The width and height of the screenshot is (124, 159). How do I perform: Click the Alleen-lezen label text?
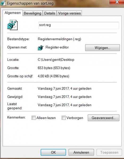coord(46,118)
